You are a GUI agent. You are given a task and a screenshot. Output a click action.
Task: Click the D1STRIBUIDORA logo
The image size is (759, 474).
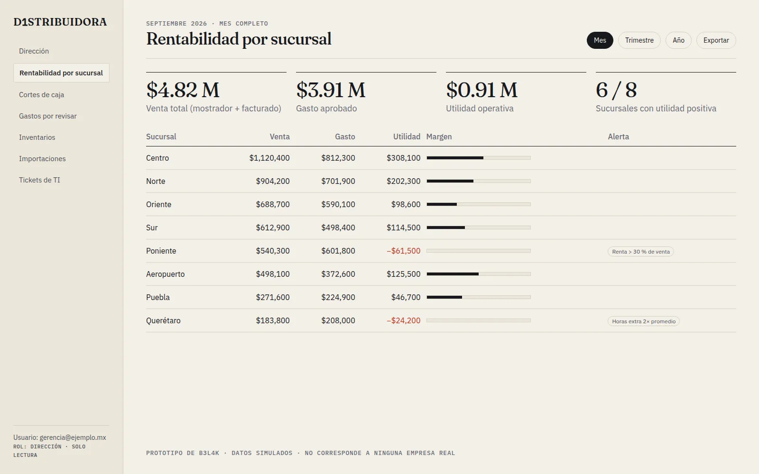click(60, 22)
